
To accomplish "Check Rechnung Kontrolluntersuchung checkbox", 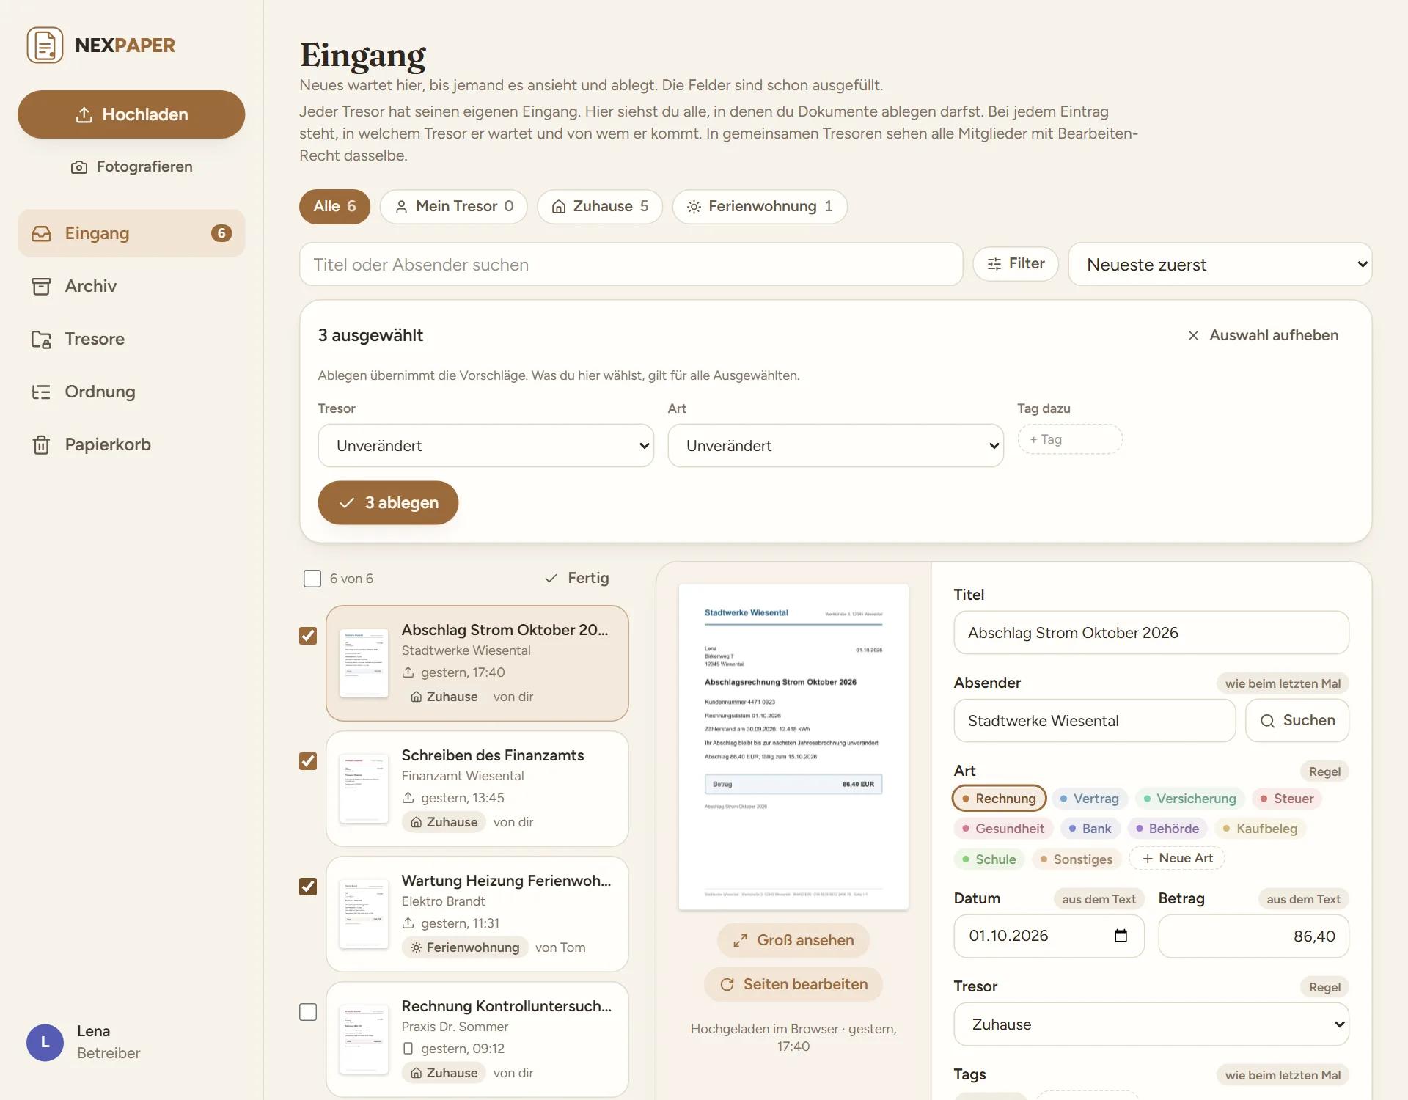I will [308, 1012].
